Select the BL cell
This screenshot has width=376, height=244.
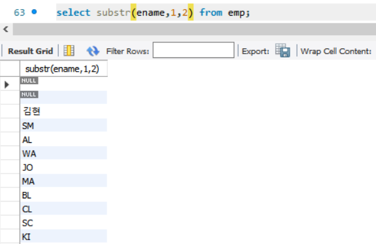pyautogui.click(x=63, y=194)
